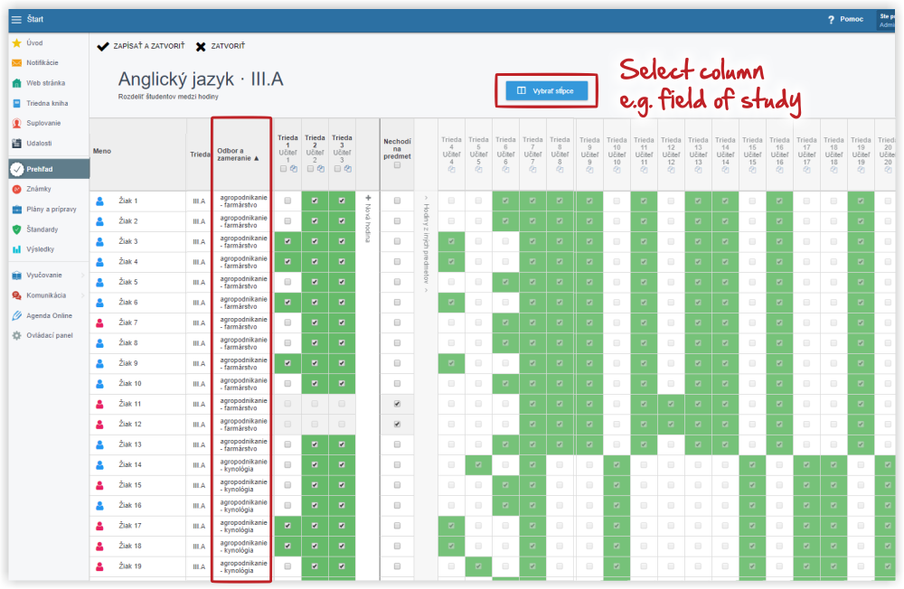Click III.A class cell for Žiak 4

(x=199, y=262)
